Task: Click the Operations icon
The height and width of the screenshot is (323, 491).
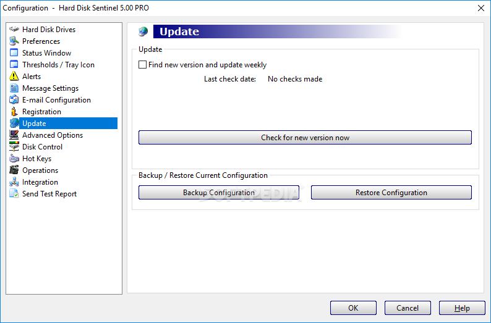Action: (x=14, y=170)
